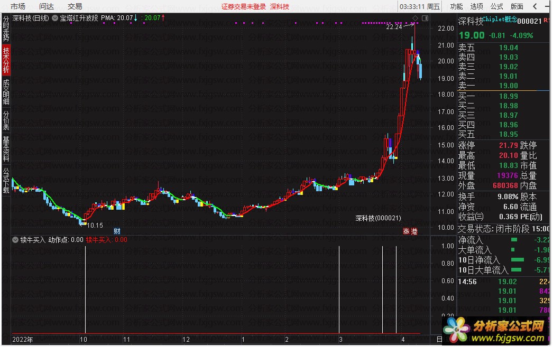Open the 交易 menu
Image resolution: width=553 pixels, height=347 pixels.
click(75, 6)
